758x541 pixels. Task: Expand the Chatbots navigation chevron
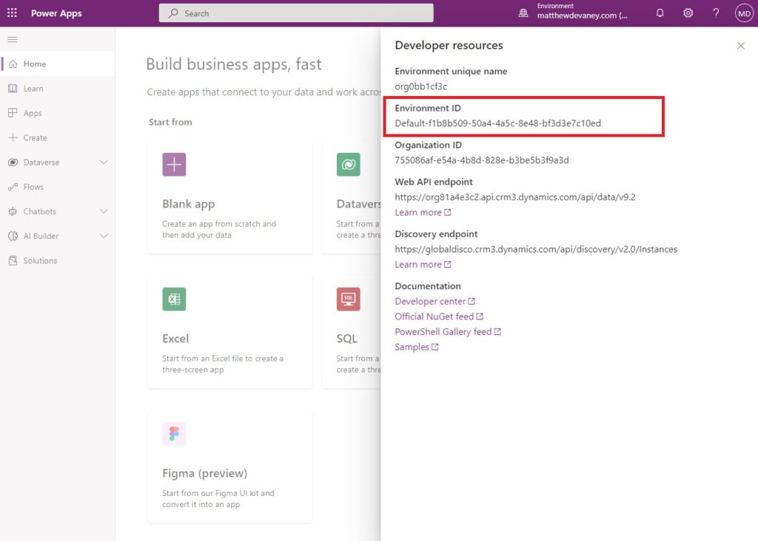104,211
